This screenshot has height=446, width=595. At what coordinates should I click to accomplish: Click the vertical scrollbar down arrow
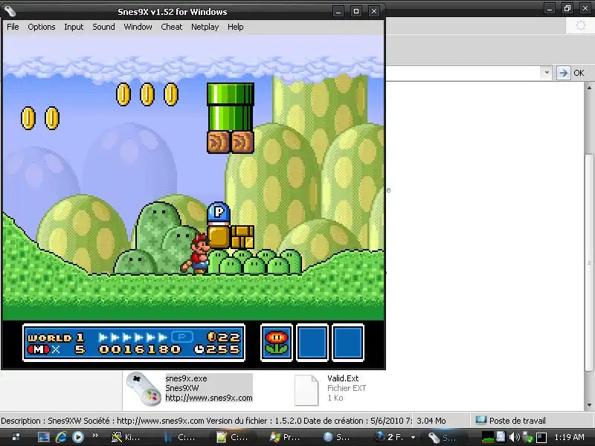tap(589, 405)
